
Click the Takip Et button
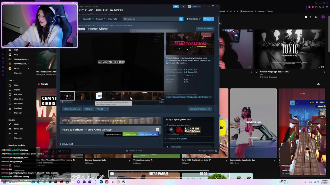(x=89, y=109)
